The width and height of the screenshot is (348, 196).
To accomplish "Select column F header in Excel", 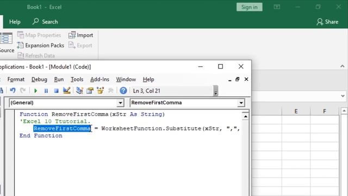I will tap(325, 111).
